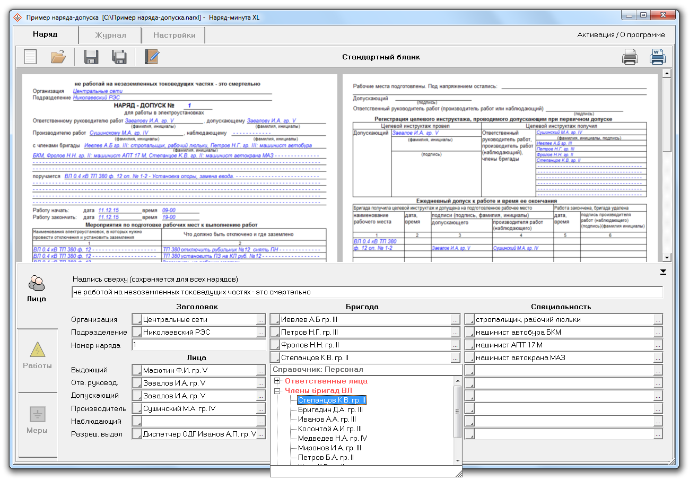The width and height of the screenshot is (689, 480).
Task: Click the Save As double-floppy icon
Action: (x=118, y=56)
